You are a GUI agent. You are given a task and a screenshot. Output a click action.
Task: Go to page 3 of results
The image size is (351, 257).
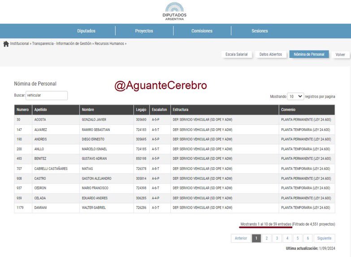(277, 238)
